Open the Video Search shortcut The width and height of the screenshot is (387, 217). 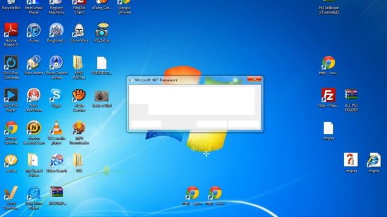(56, 160)
